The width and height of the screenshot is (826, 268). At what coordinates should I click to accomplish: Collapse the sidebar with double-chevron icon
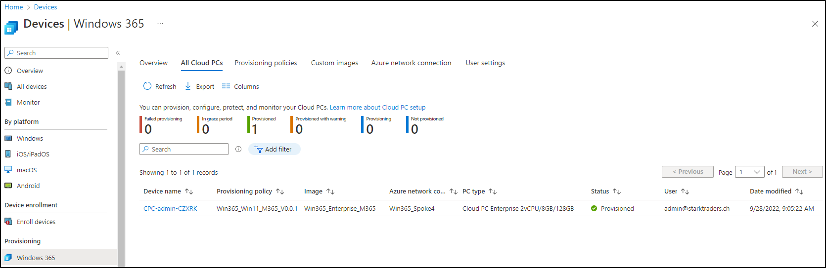[x=118, y=53]
